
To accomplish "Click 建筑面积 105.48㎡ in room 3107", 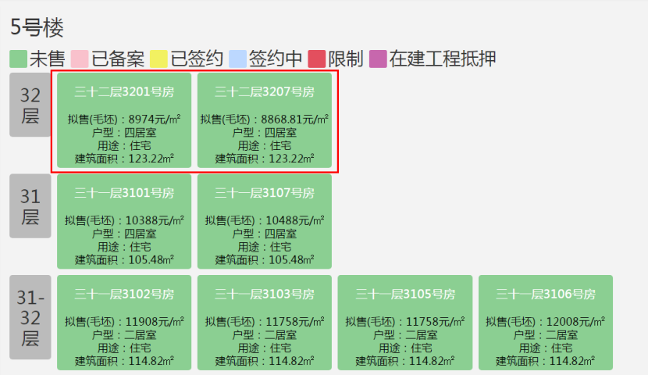I will click(x=265, y=260).
